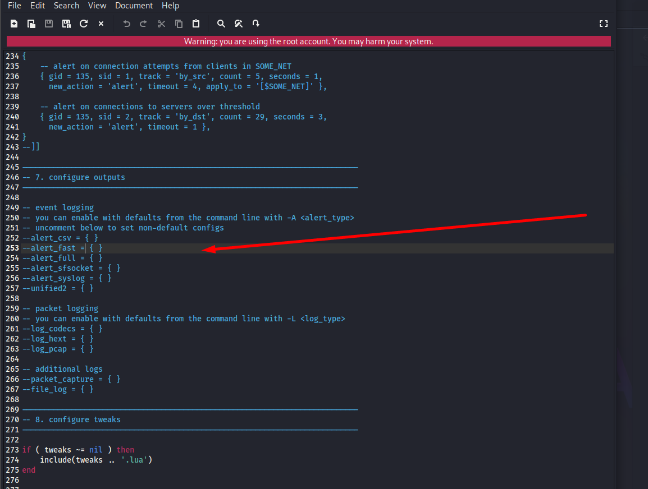This screenshot has width=648, height=489.
Task: Create a new document
Action: (x=13, y=24)
